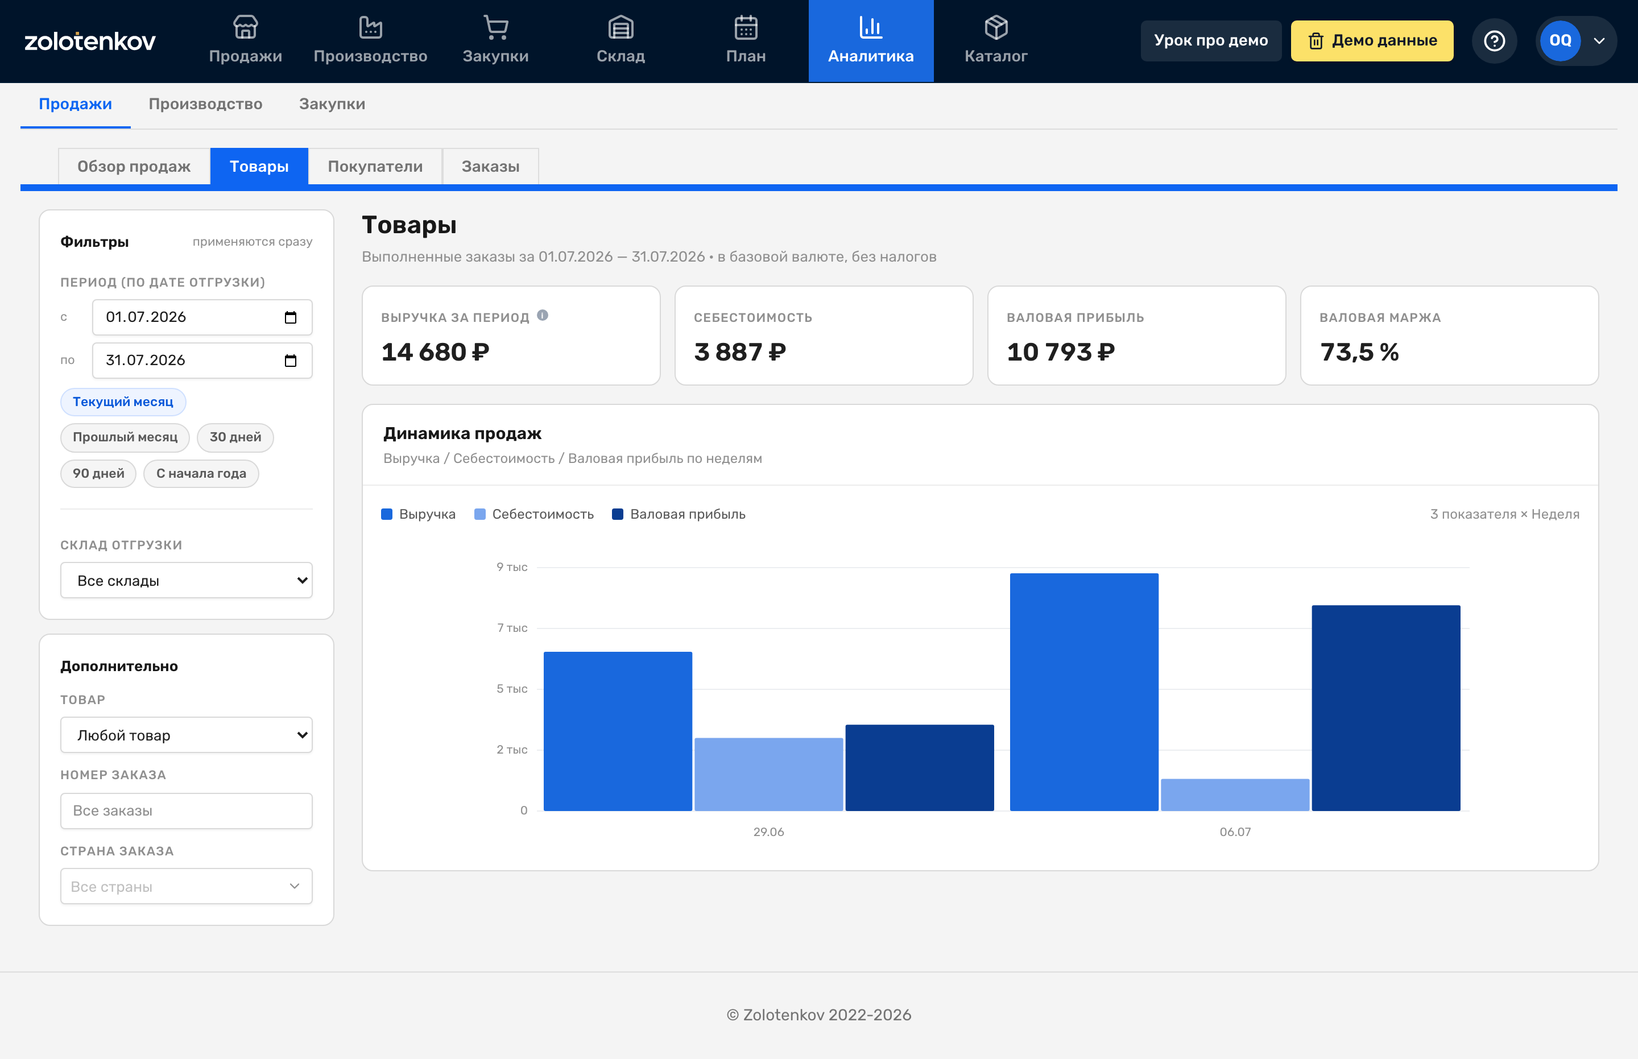
Task: Click the Демо данные button
Action: pyautogui.click(x=1372, y=40)
